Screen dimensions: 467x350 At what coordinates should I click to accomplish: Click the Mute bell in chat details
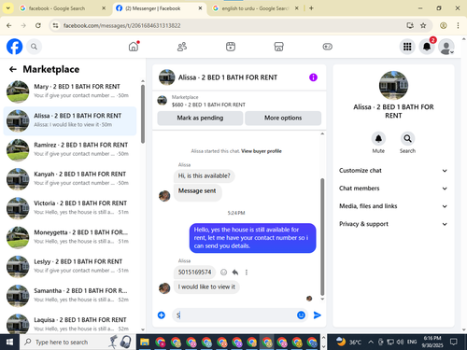(x=378, y=139)
